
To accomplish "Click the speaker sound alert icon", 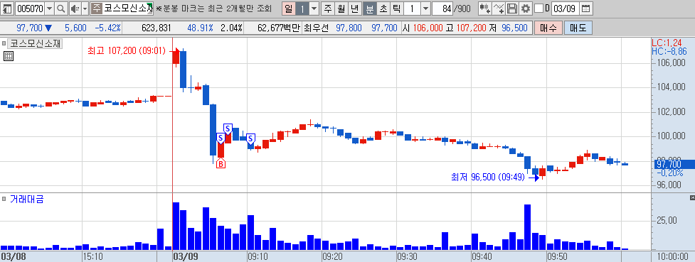I will click(75, 9).
